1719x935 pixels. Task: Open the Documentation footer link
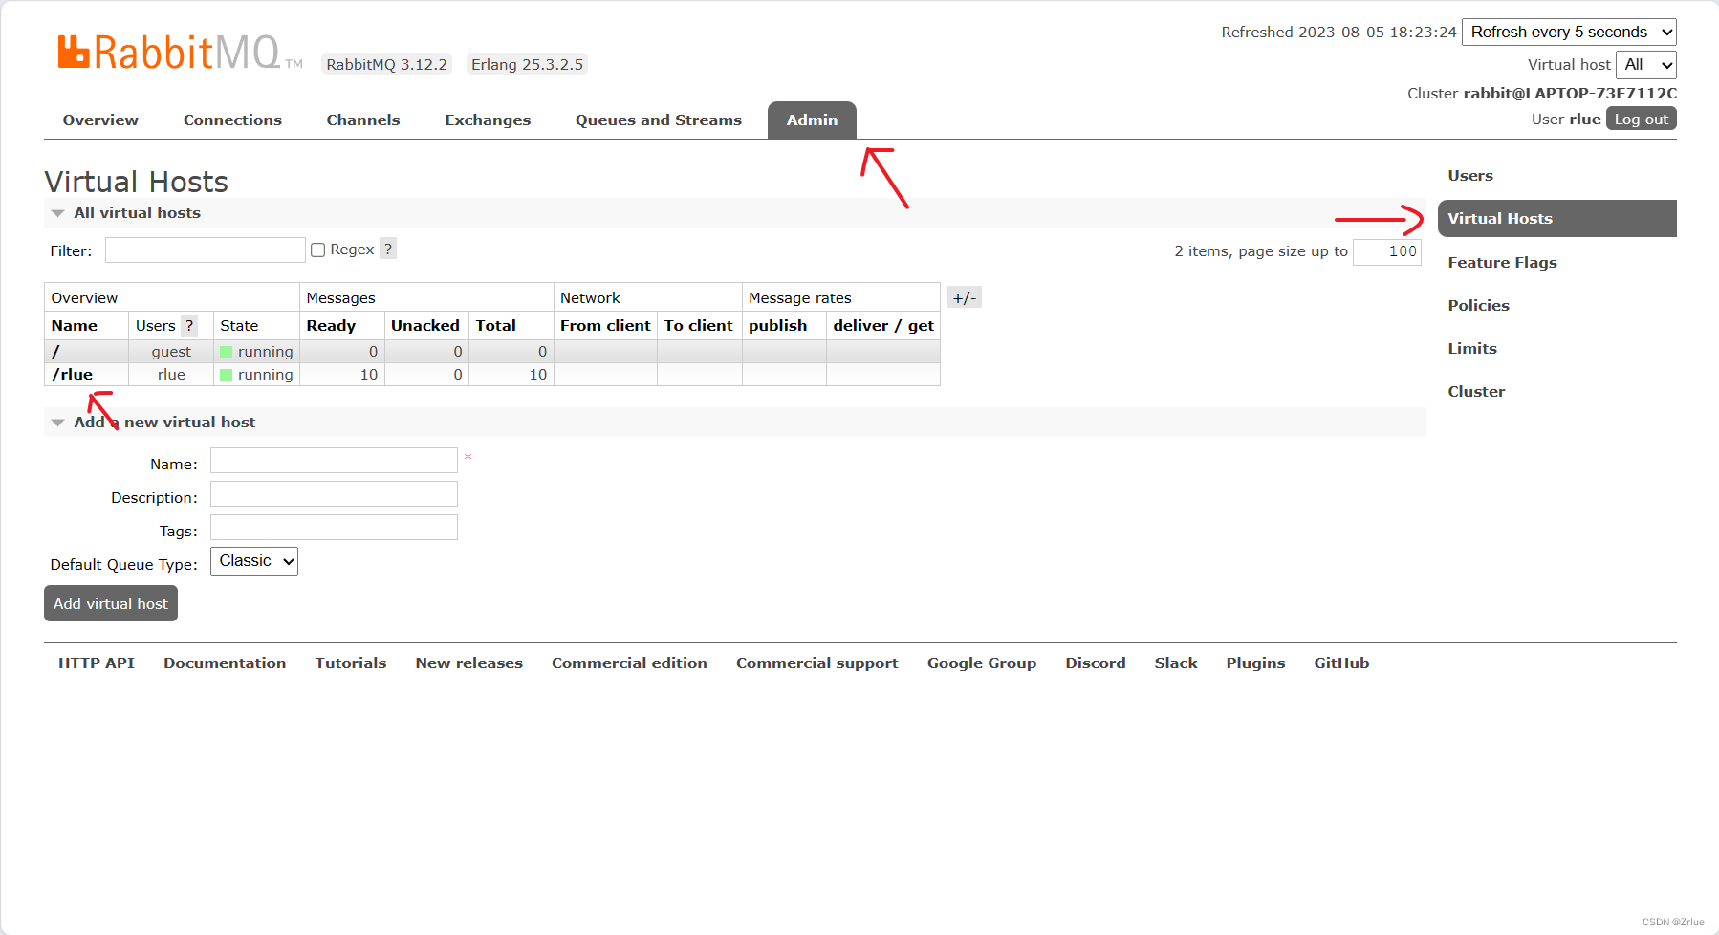225,663
